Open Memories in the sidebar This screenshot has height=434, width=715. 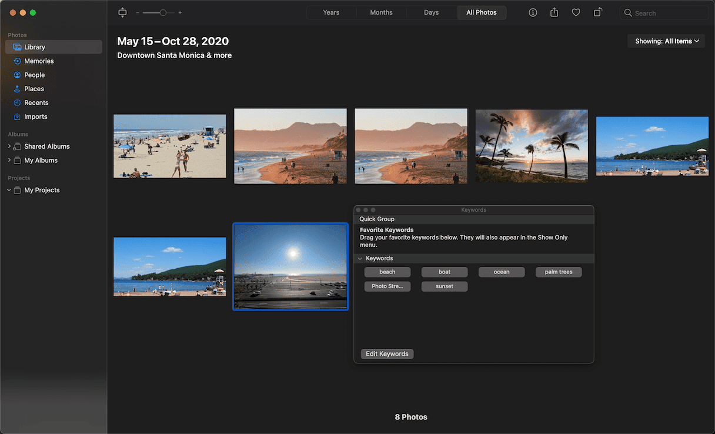(39, 61)
